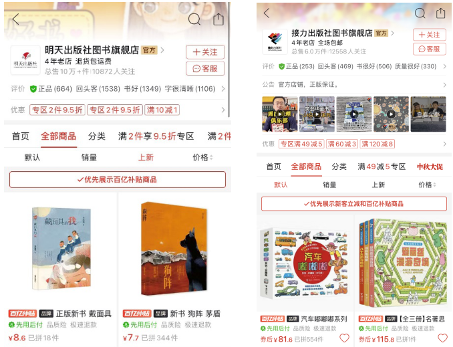Expand 接力出版社 coupon row chevron
The width and height of the screenshot is (453, 347).
444,144
